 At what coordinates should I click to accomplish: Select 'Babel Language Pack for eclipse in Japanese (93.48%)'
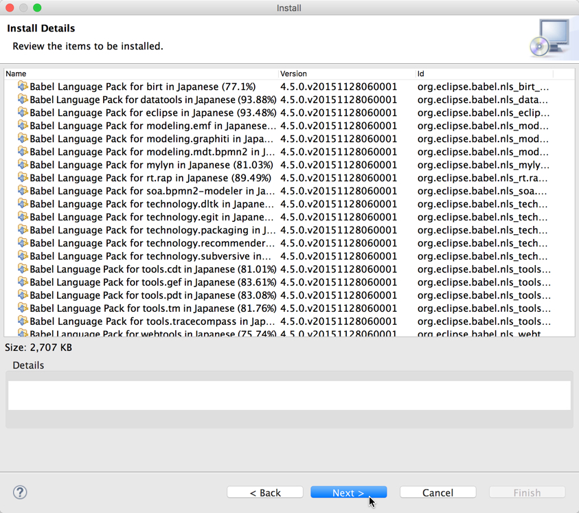click(153, 113)
